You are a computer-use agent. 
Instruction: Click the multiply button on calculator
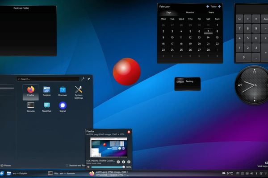coord(256,19)
